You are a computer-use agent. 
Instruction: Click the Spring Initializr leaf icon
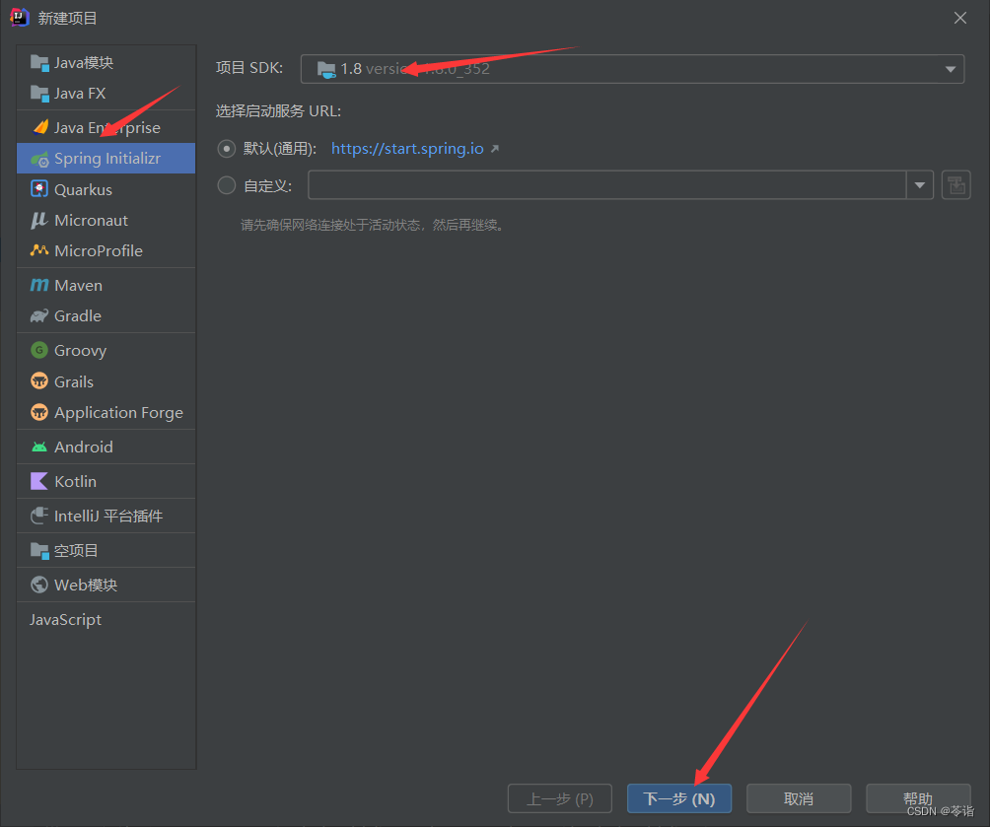tap(39, 159)
